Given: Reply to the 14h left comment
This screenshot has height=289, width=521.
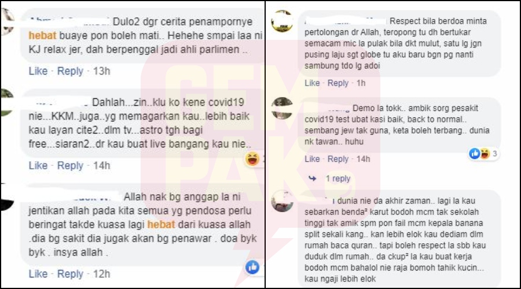Looking at the screenshot, I should [x=70, y=165].
